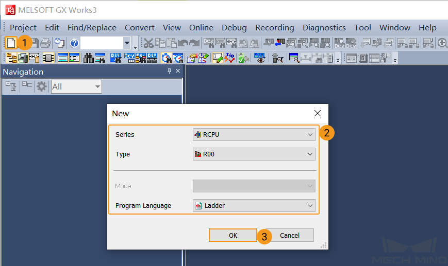Click the Paste clipboard icon

point(172,43)
